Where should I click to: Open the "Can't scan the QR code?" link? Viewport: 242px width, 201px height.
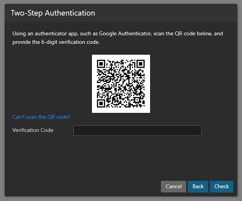pyautogui.click(x=41, y=117)
